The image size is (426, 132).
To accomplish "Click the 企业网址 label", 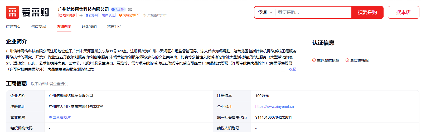I will pyautogui.click(x=224, y=106).
